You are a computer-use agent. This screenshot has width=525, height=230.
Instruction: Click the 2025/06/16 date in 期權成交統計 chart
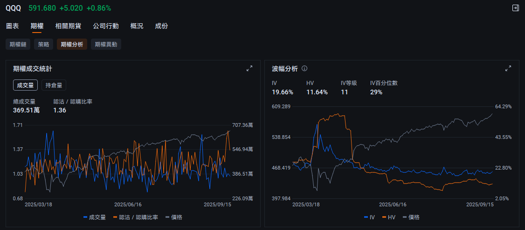[x=128, y=204]
